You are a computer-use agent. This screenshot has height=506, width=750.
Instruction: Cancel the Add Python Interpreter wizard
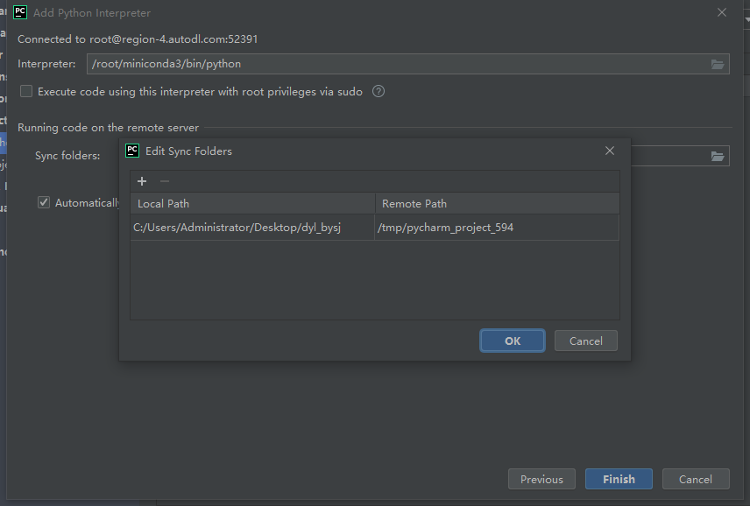(x=696, y=479)
